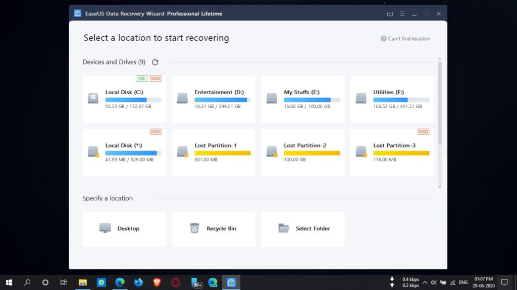Click the ENG language indicator
The width and height of the screenshot is (517, 290).
coord(463,282)
